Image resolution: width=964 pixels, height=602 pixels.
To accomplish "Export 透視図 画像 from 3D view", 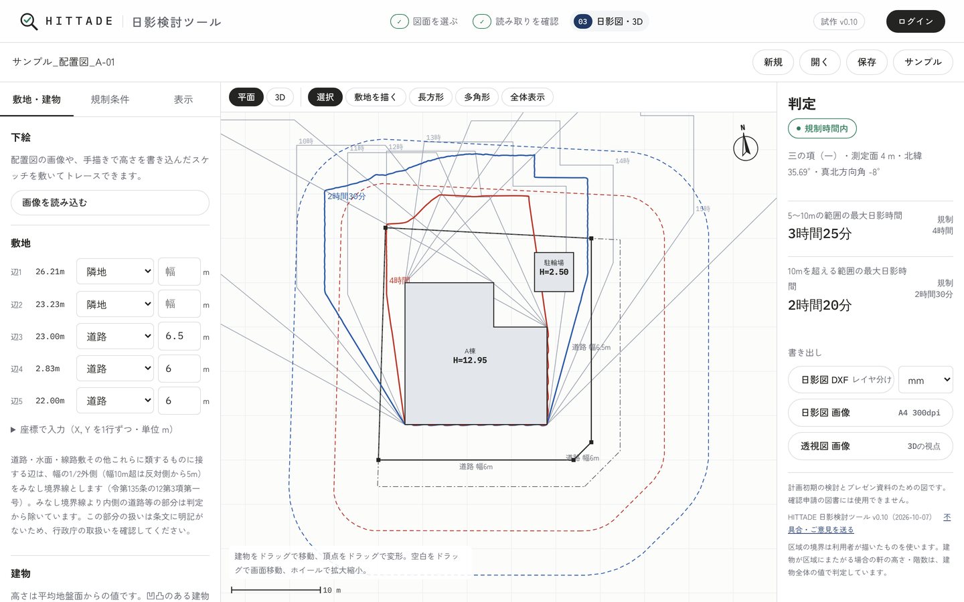I will point(870,446).
